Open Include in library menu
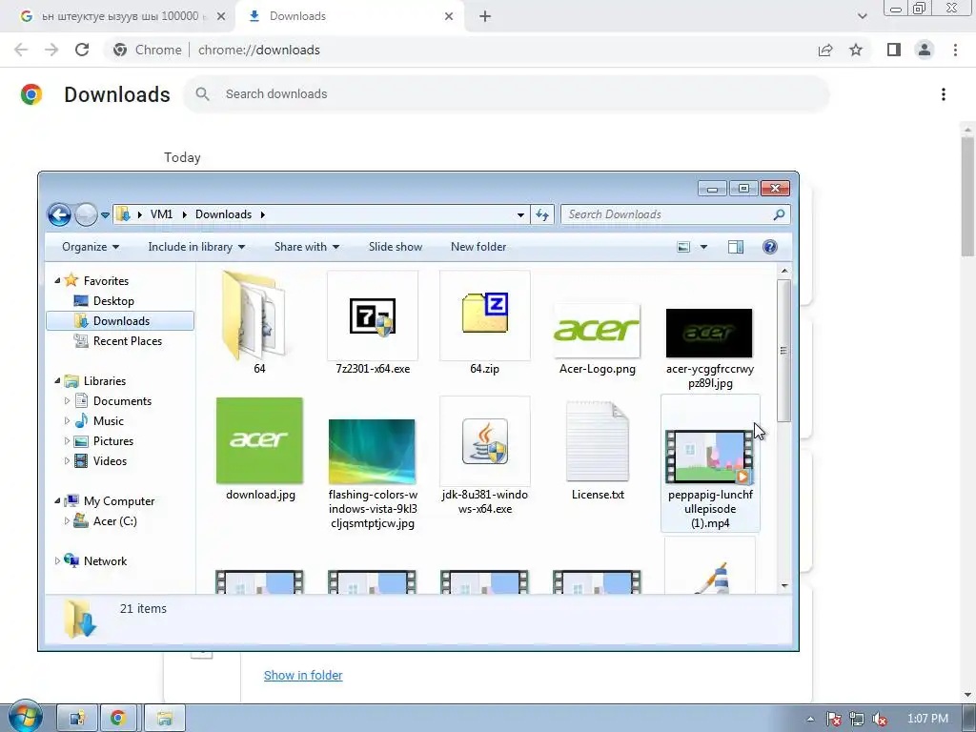The width and height of the screenshot is (976, 732). click(196, 247)
